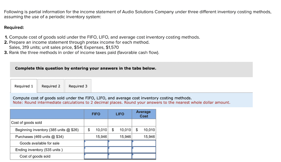Click the LIFO column header

click(120, 114)
